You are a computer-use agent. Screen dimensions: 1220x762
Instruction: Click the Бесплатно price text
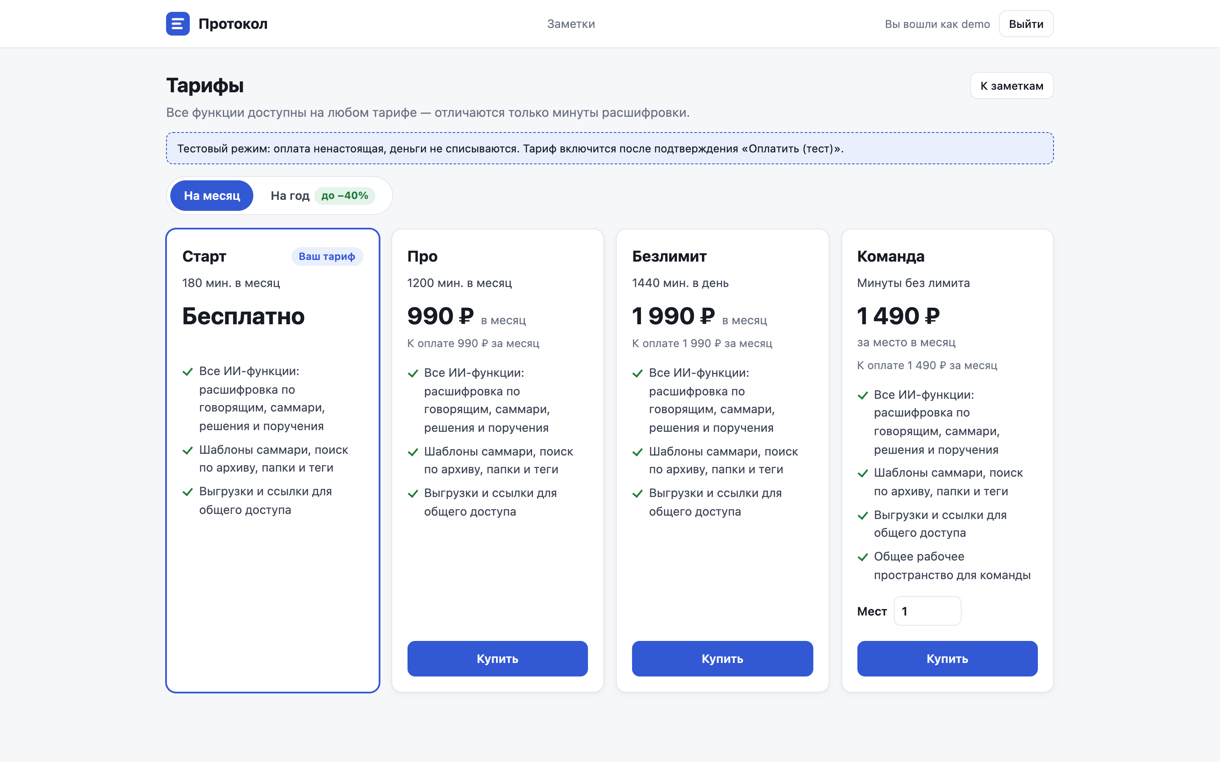243,317
